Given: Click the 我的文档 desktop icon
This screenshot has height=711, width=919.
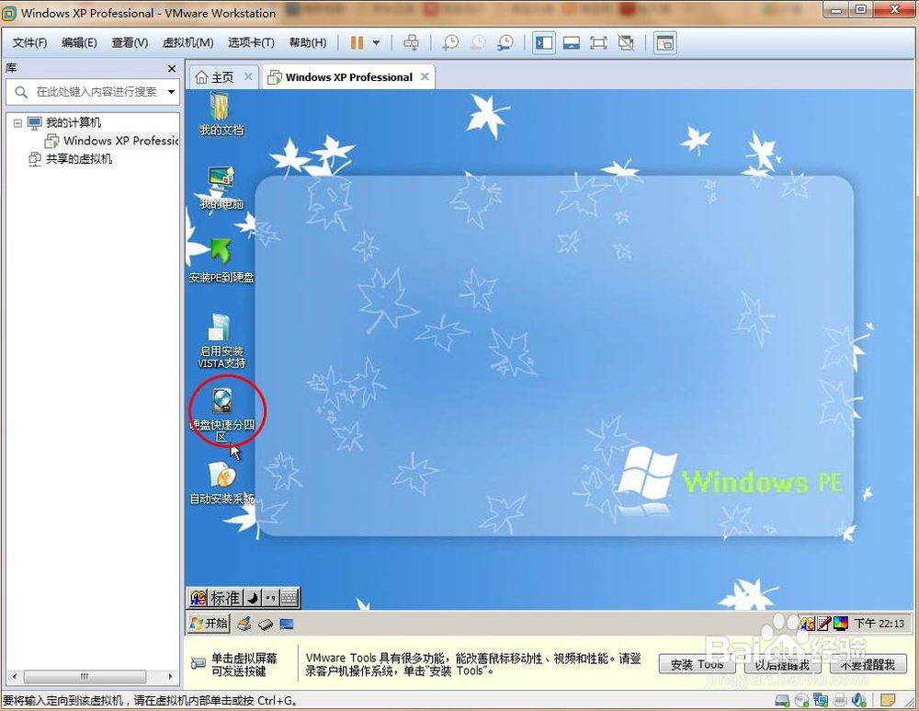Looking at the screenshot, I should pos(221,114).
